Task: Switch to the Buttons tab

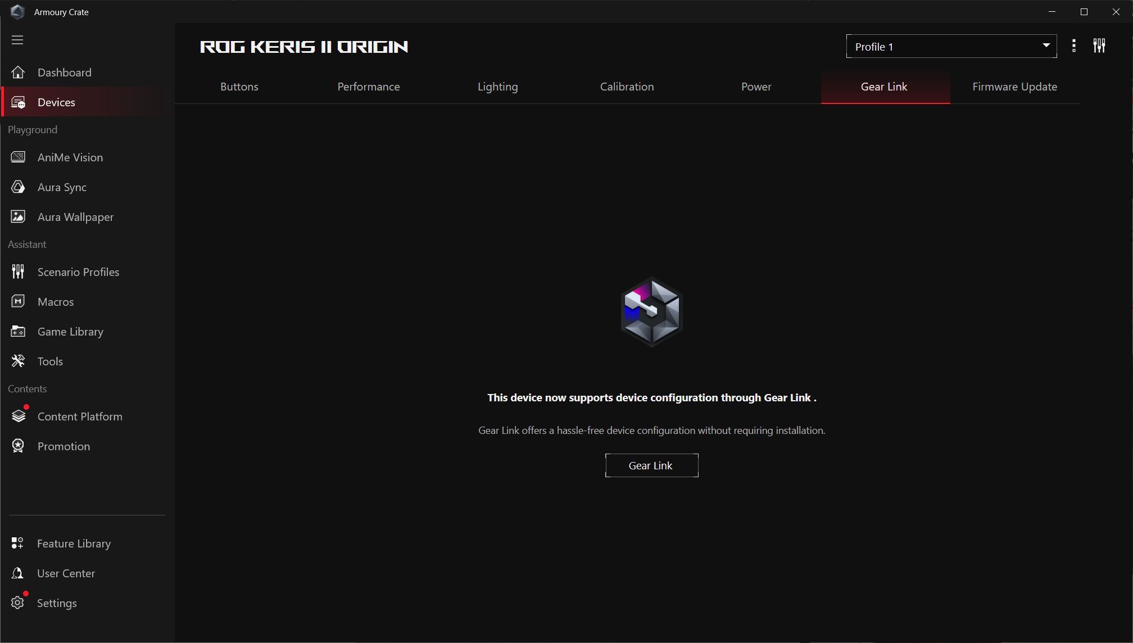Action: 239,87
